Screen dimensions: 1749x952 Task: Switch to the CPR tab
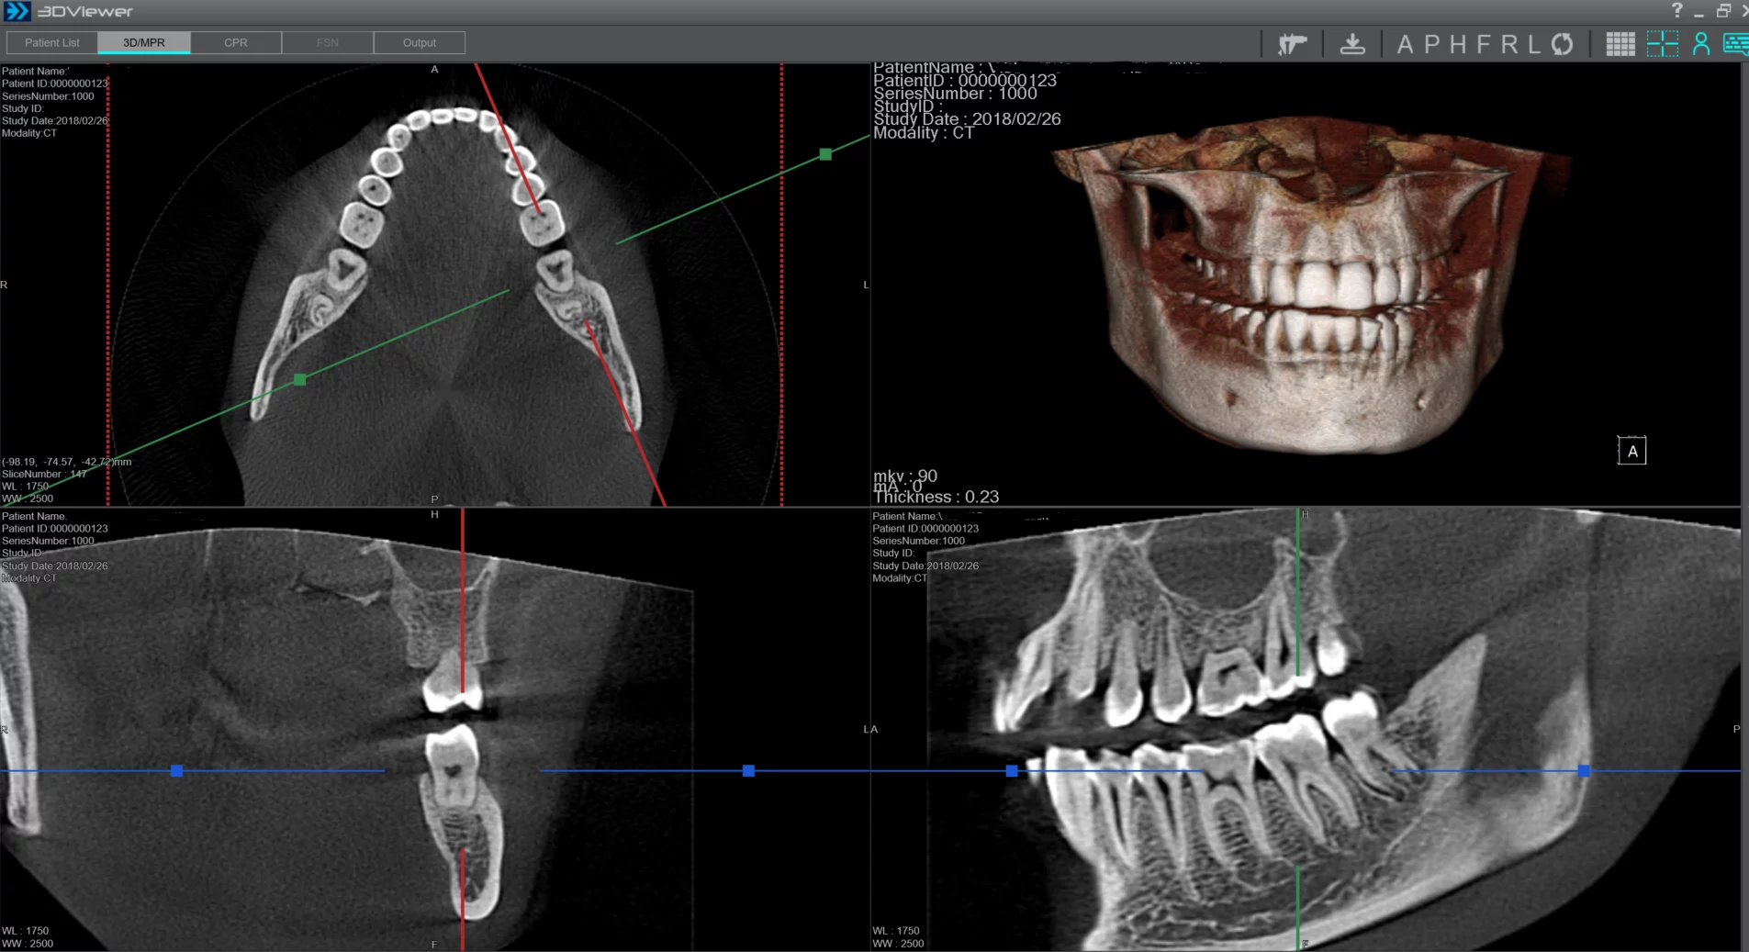[236, 43]
